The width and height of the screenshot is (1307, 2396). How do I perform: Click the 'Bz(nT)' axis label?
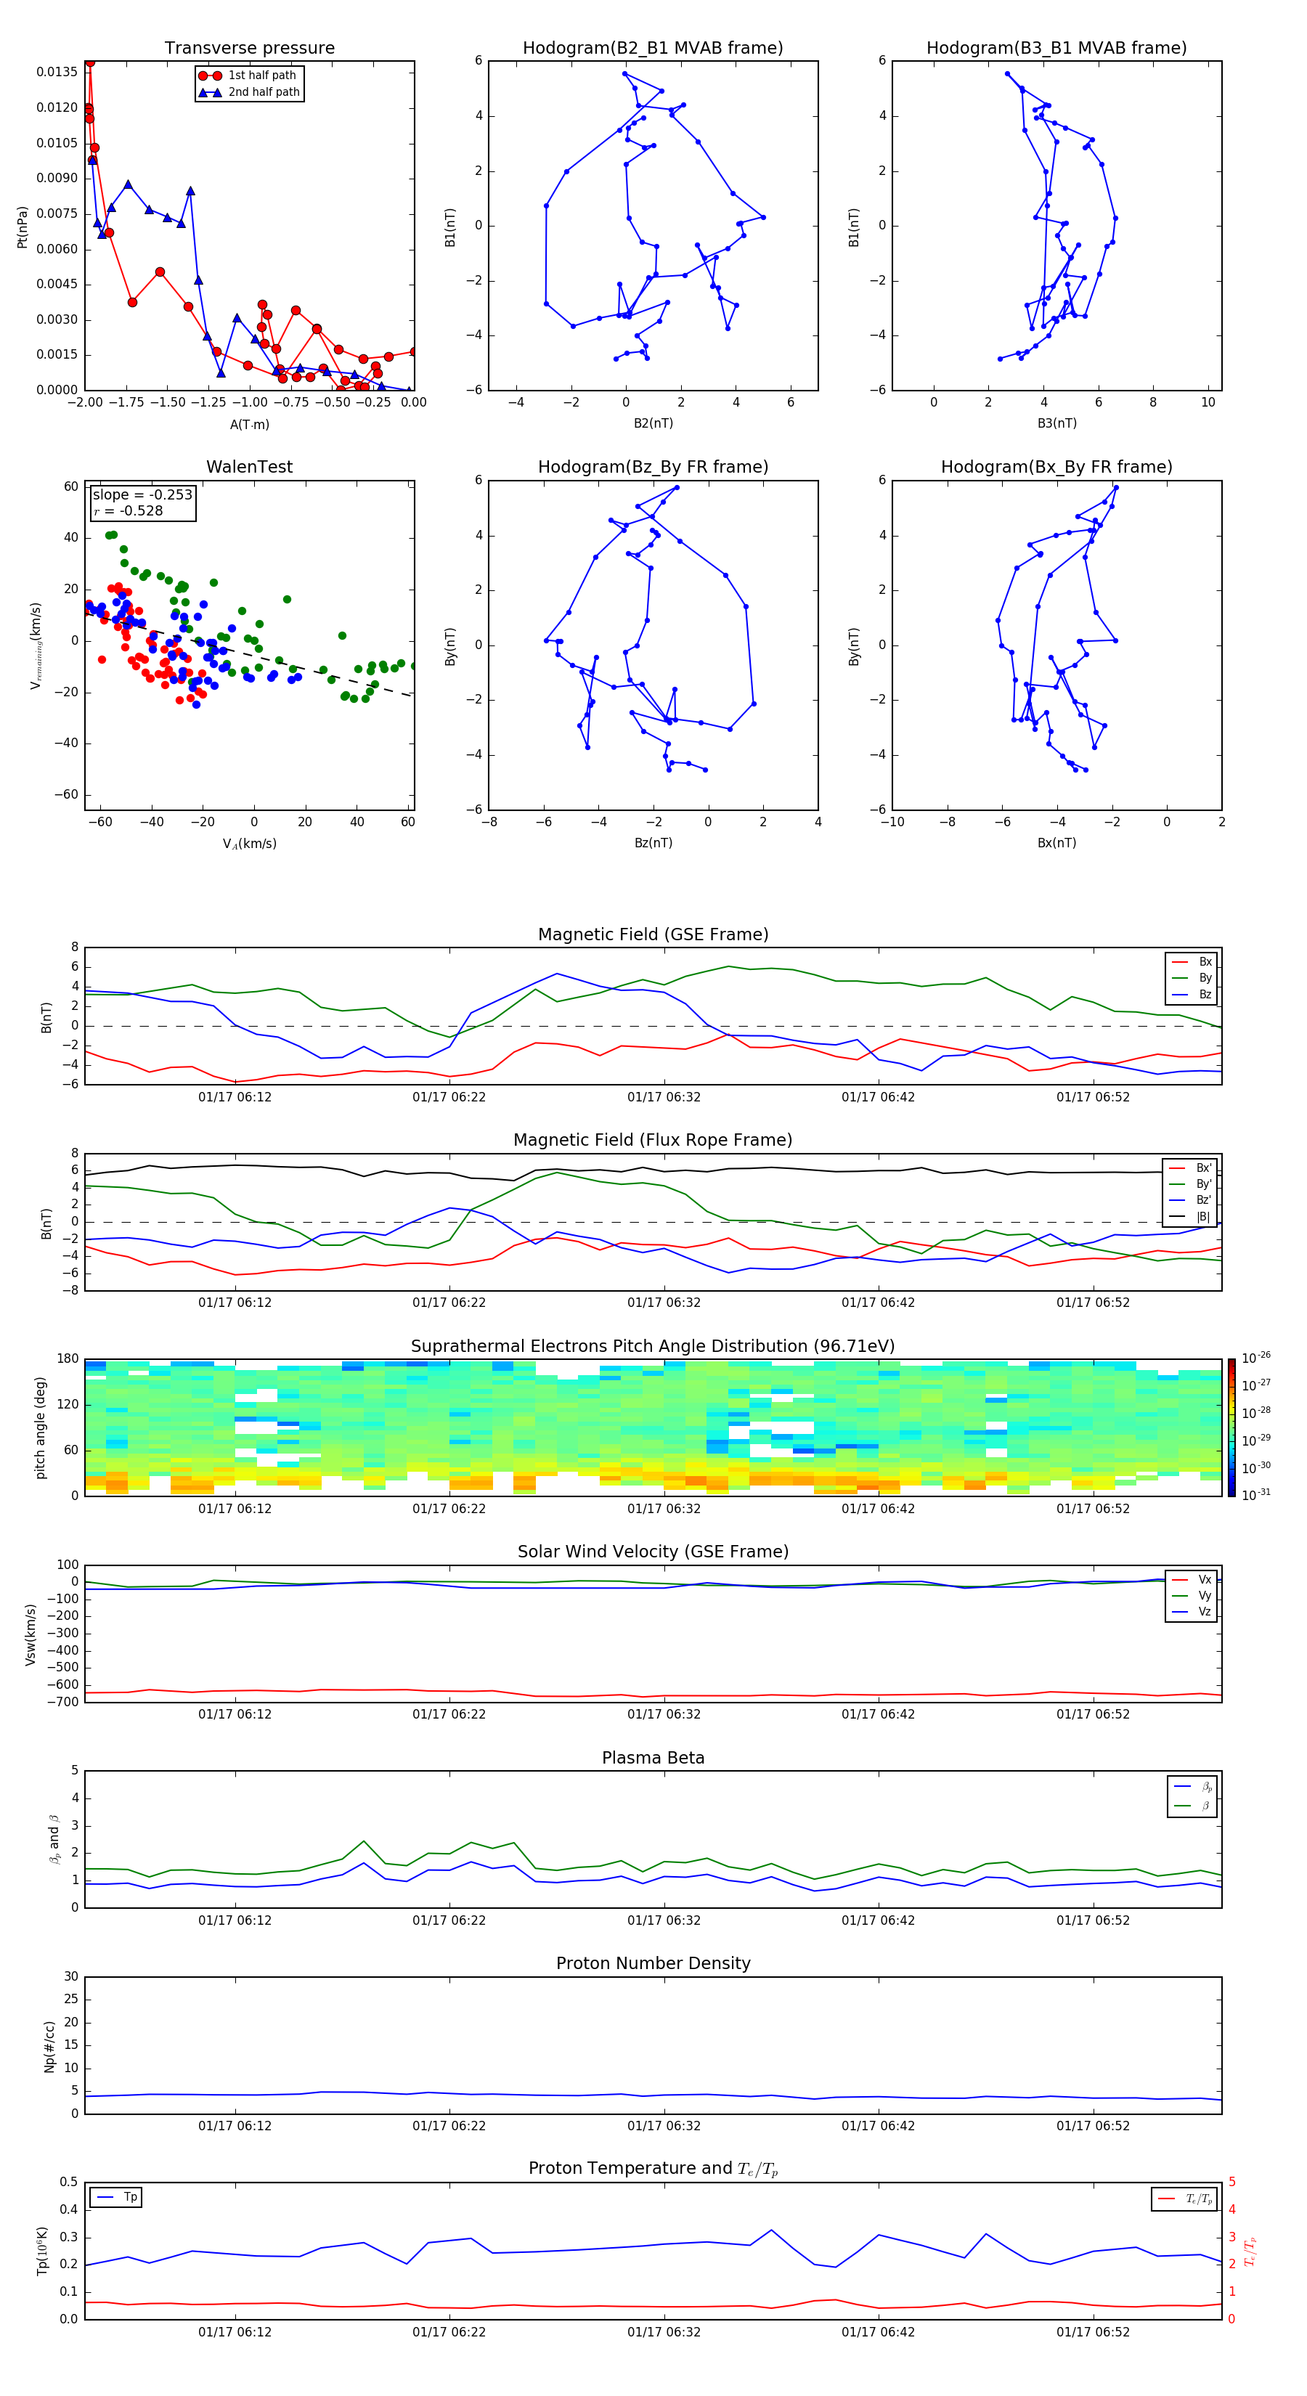(653, 843)
